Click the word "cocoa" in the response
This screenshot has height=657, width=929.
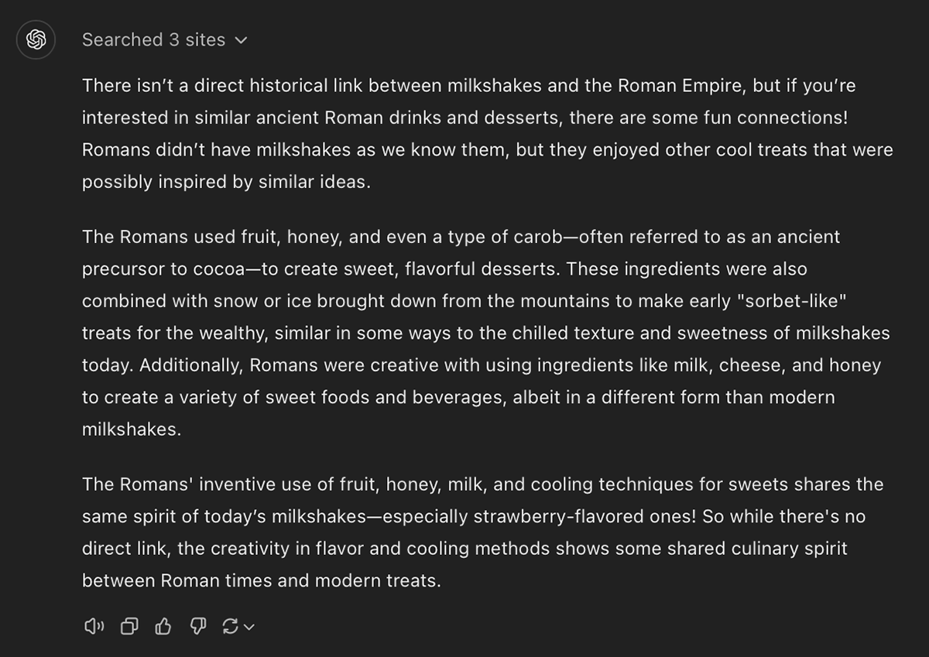pos(218,269)
